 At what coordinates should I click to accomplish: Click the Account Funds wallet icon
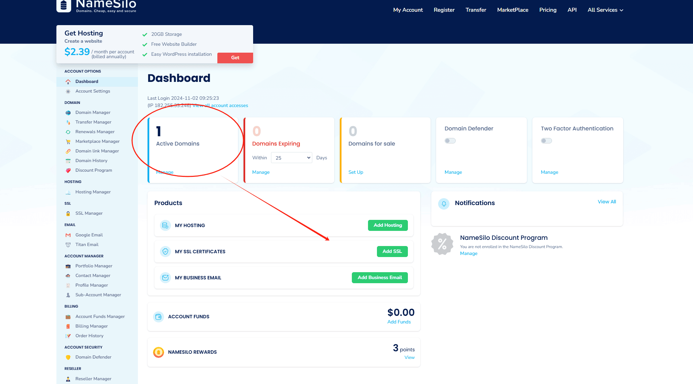[159, 317]
